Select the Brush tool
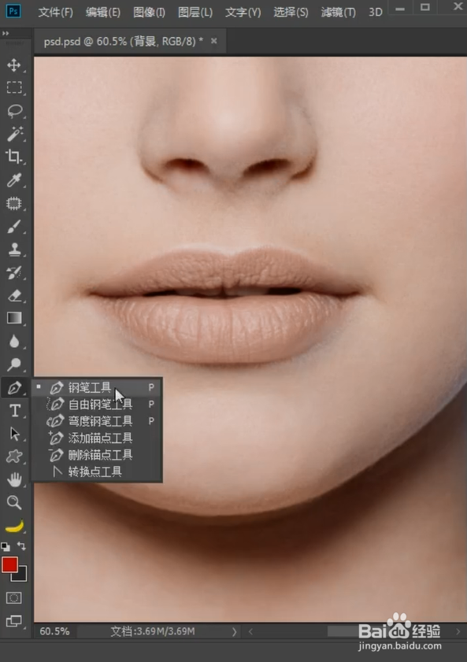The image size is (467, 662). 14,227
